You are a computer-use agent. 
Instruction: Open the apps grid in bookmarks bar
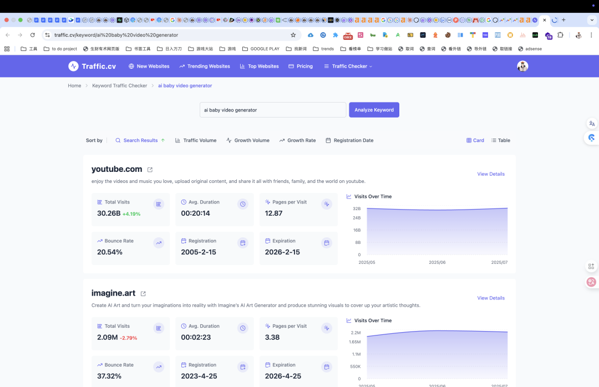point(7,49)
